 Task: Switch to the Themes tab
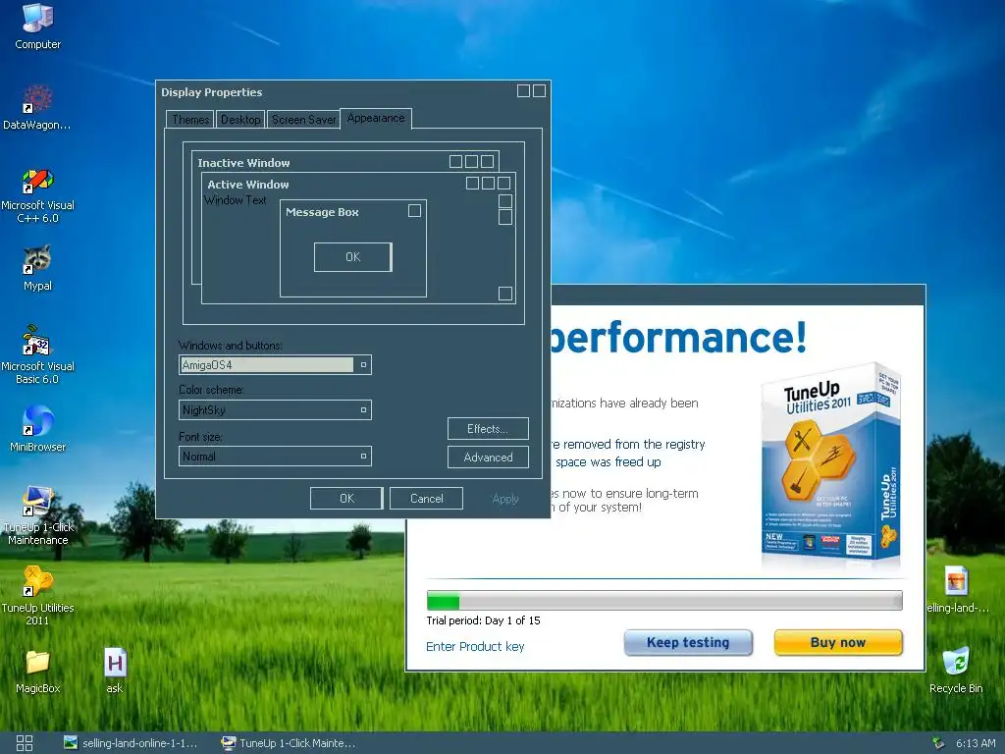click(x=190, y=120)
